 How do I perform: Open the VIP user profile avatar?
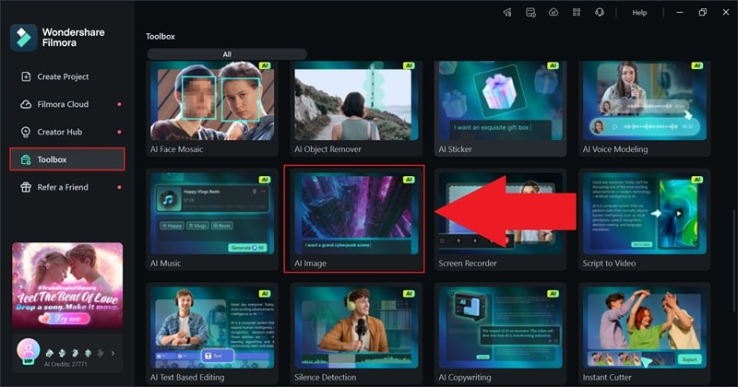click(x=29, y=351)
